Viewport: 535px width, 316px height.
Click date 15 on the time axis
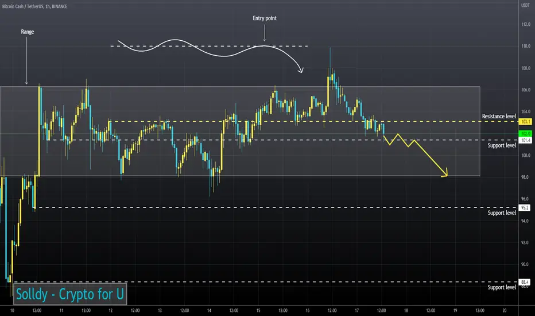258,310
